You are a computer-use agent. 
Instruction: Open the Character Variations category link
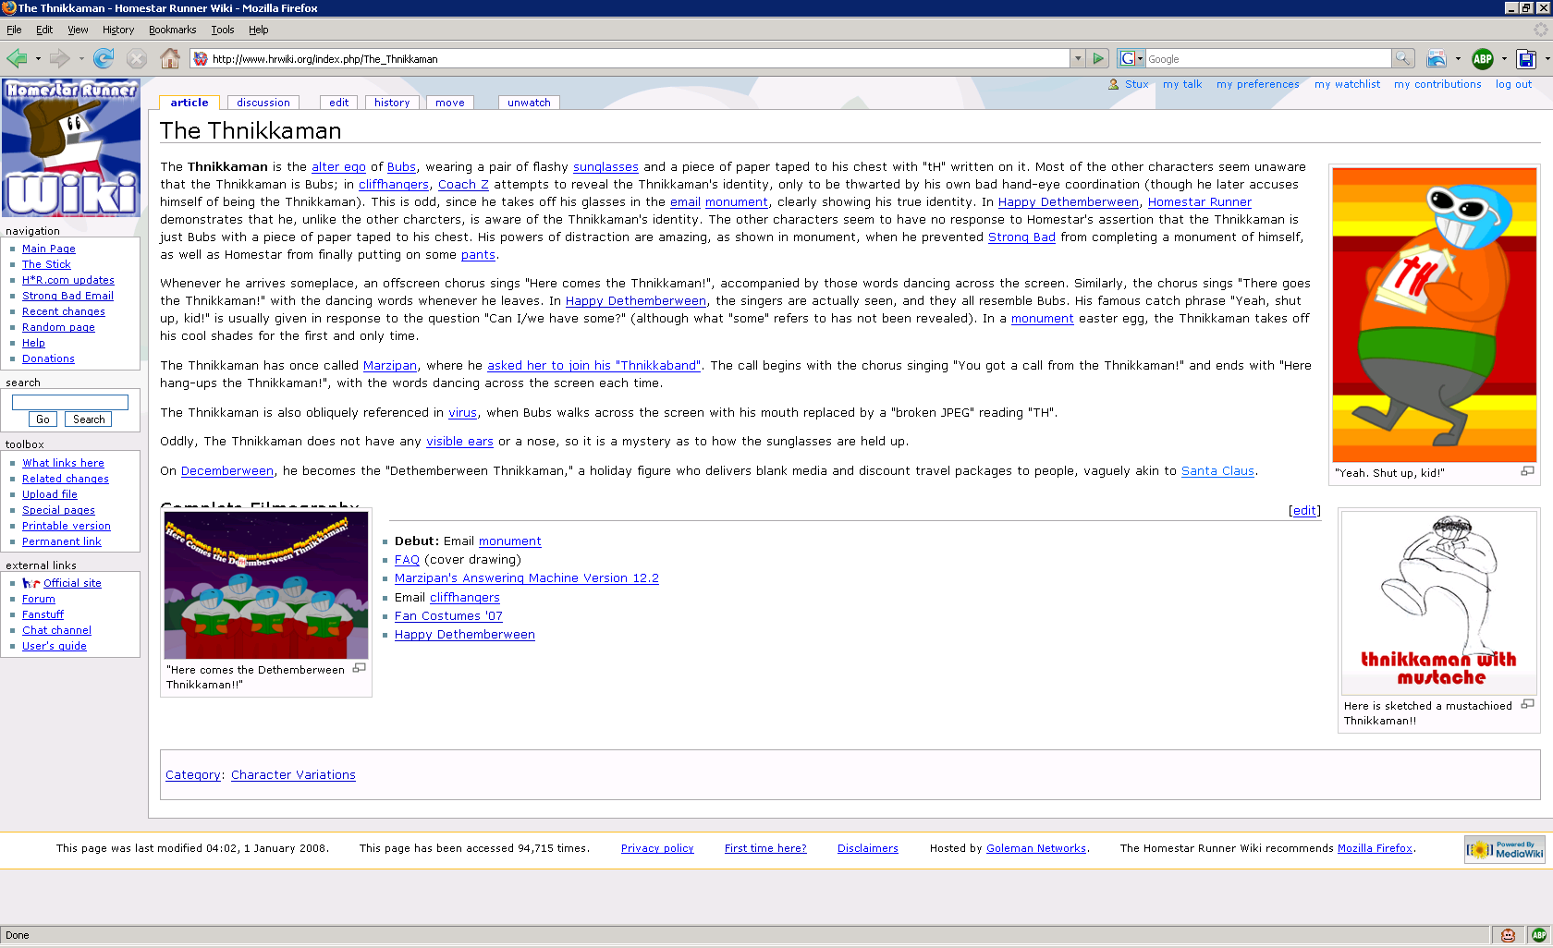(293, 775)
